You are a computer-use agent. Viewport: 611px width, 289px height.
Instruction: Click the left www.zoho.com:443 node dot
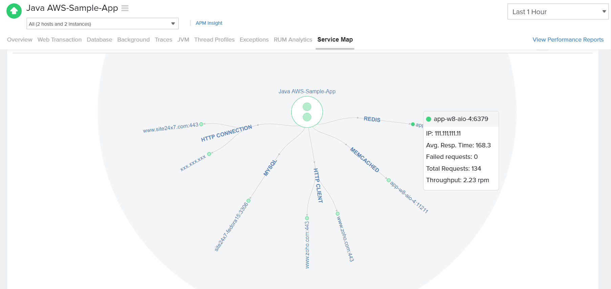pyautogui.click(x=307, y=218)
